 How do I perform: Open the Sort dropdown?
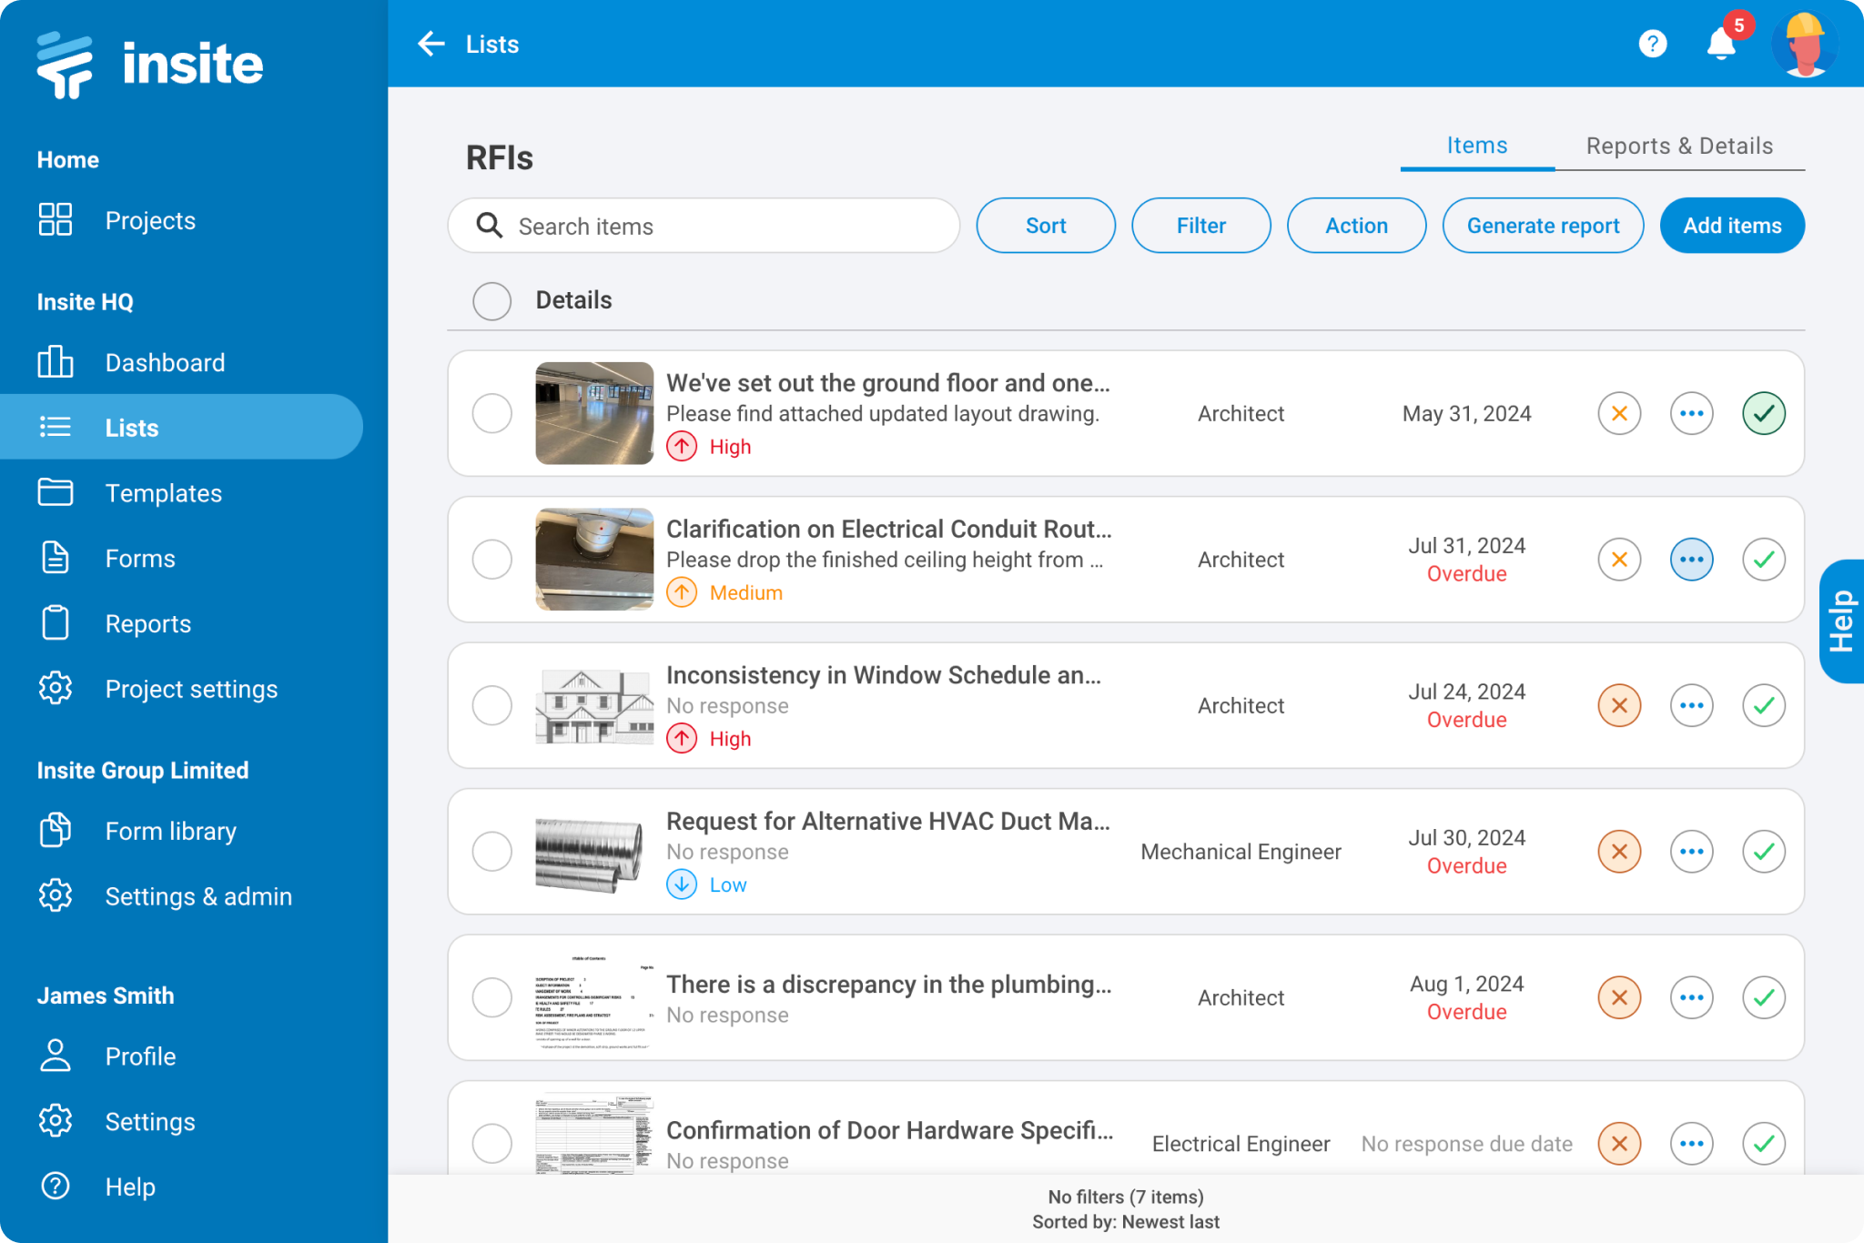click(1045, 225)
